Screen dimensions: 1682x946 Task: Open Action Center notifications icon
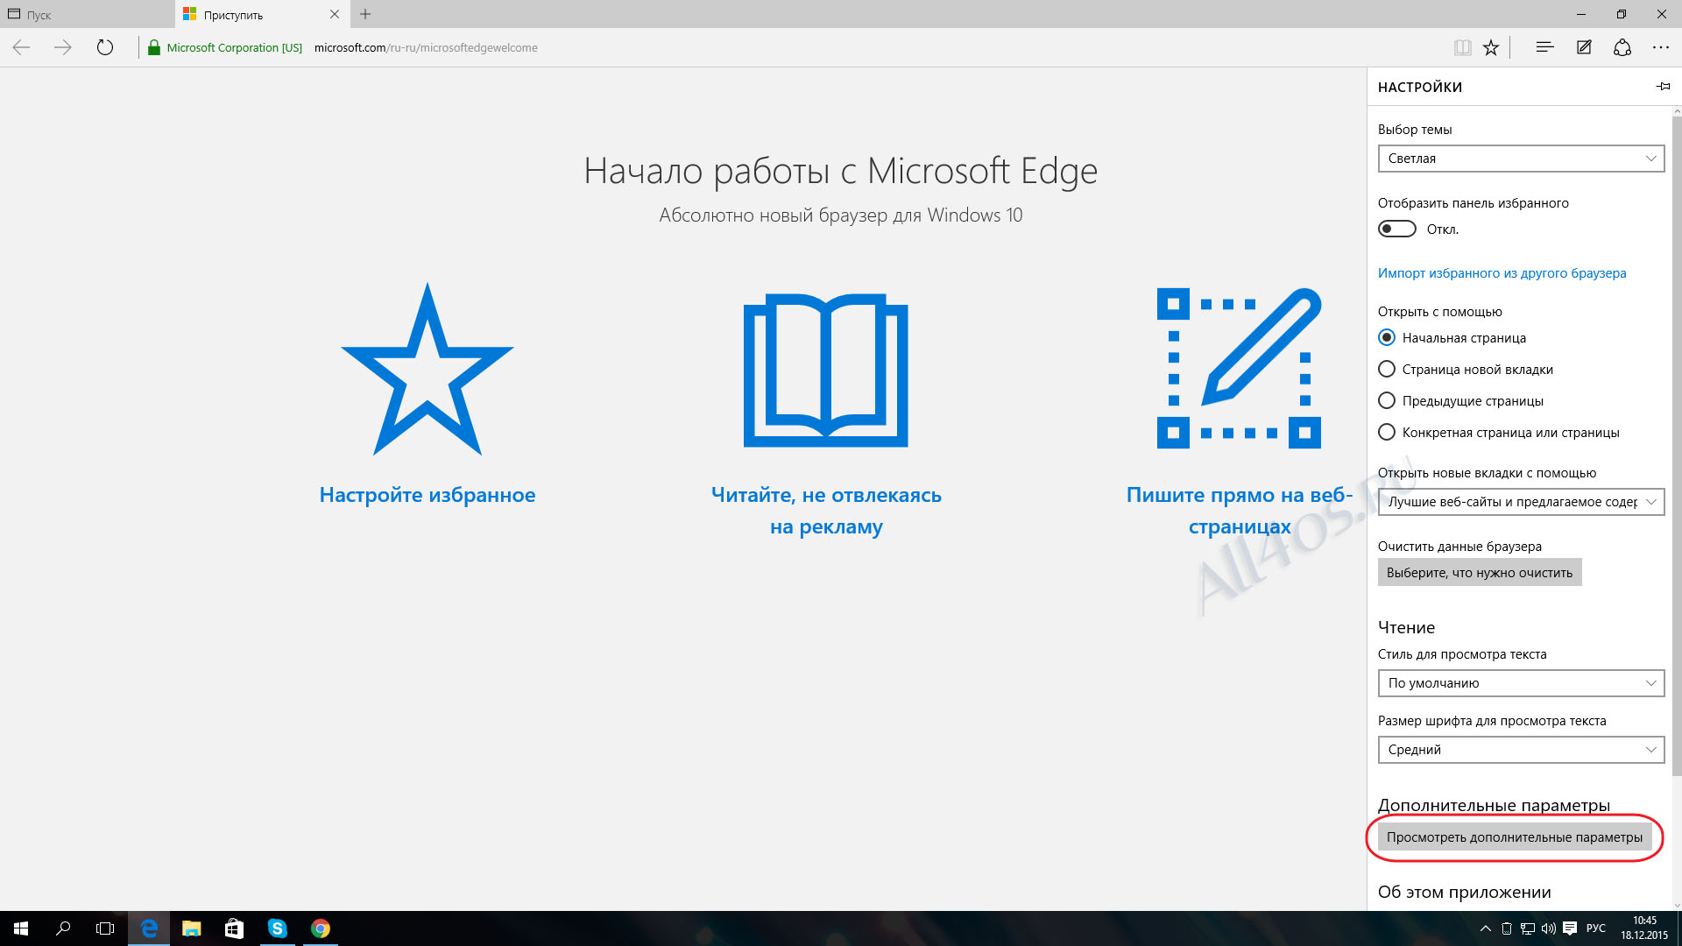pyautogui.click(x=1570, y=928)
